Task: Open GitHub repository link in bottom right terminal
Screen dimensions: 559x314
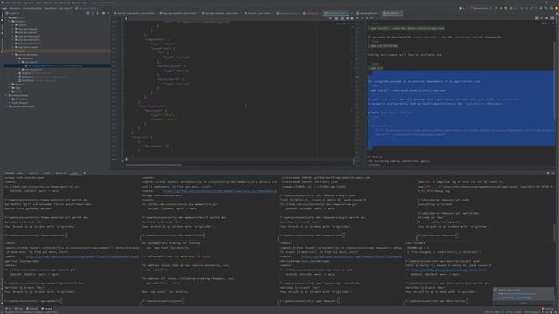Action: click(449, 270)
